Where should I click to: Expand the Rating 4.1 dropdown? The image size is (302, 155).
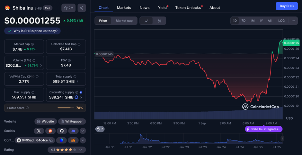67,150
